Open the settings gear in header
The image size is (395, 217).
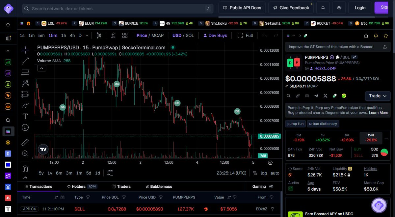(x=339, y=8)
